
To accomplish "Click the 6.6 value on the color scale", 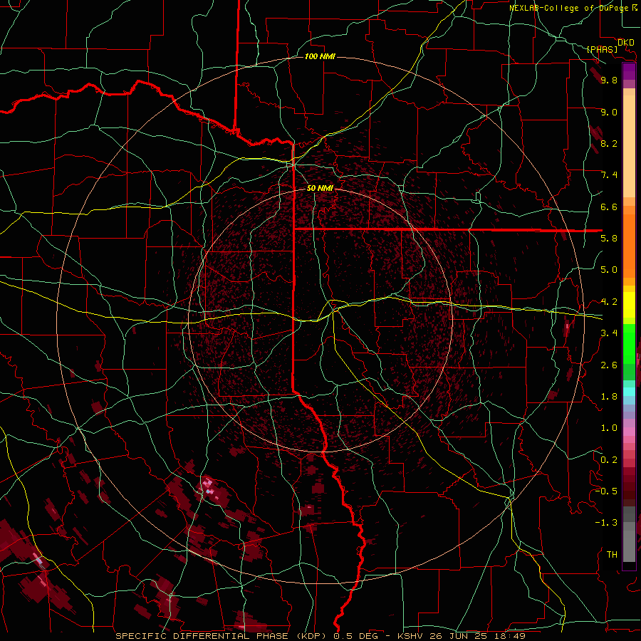I will (x=609, y=207).
